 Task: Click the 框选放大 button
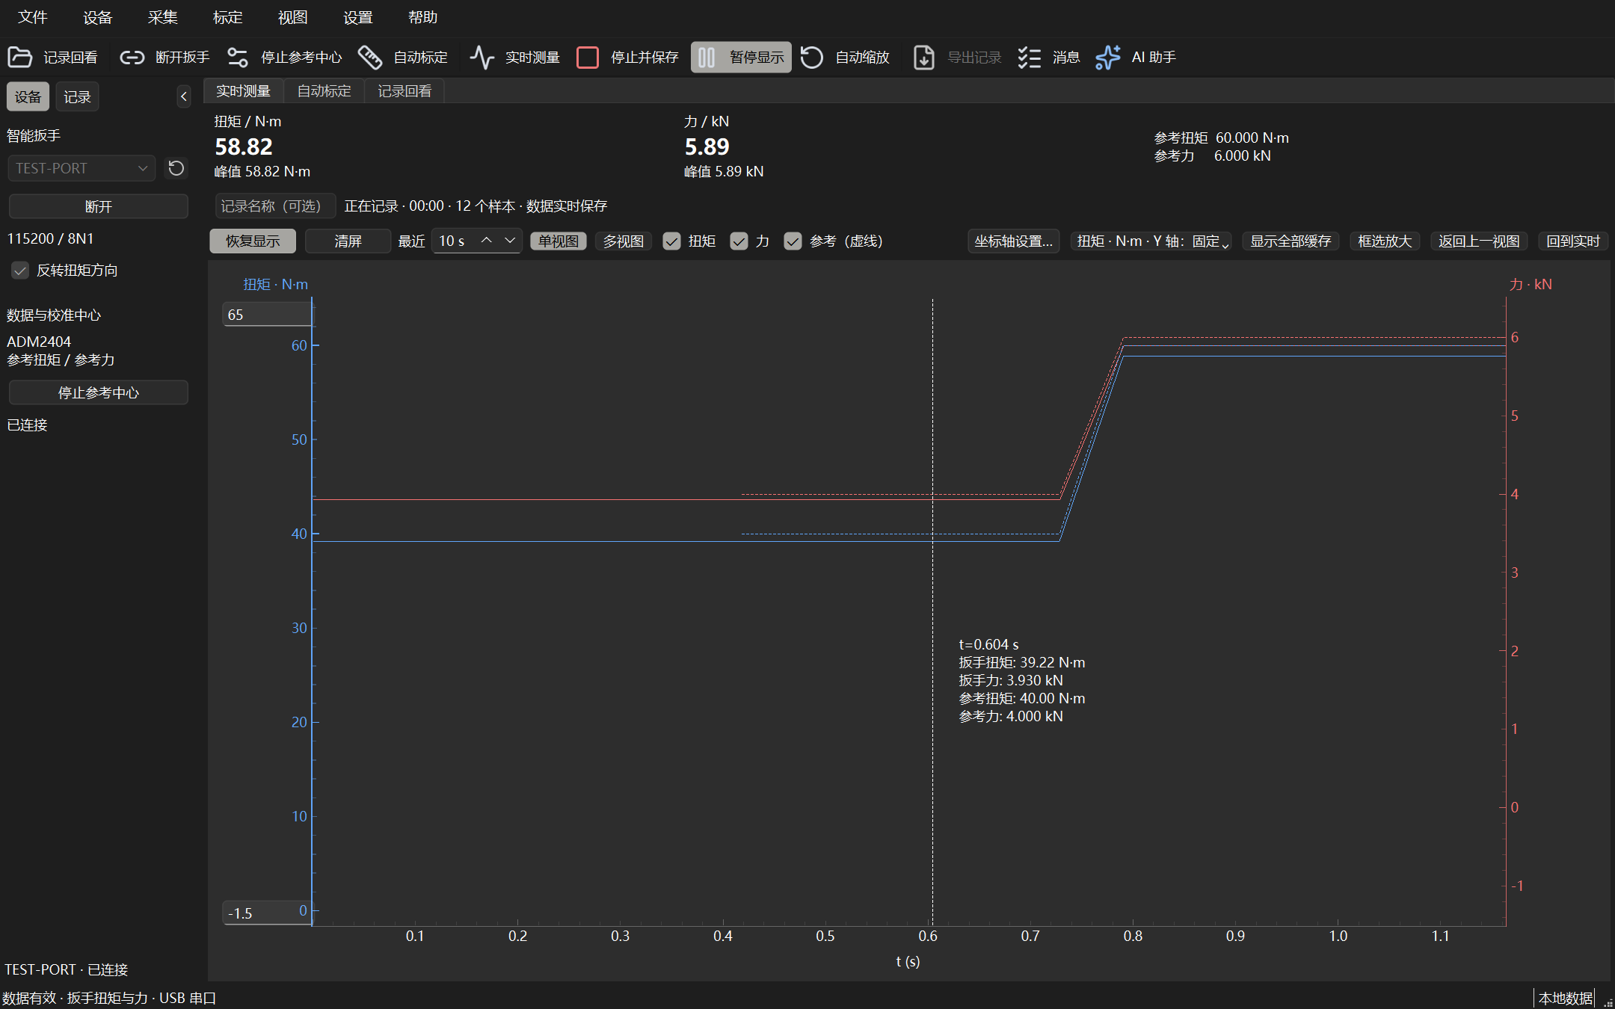[x=1385, y=241]
